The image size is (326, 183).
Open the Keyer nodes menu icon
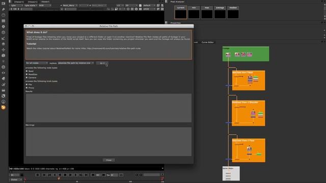point(4,38)
